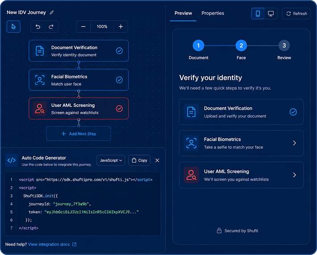
Task: Redo the last canvas action
Action: pyautogui.click(x=51, y=26)
